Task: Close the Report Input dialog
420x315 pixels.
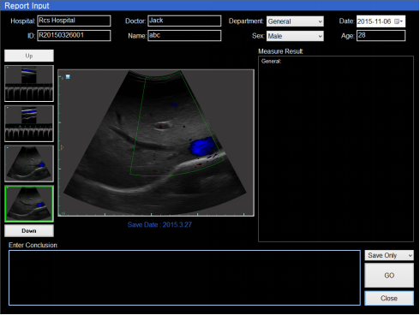Action: [x=389, y=298]
